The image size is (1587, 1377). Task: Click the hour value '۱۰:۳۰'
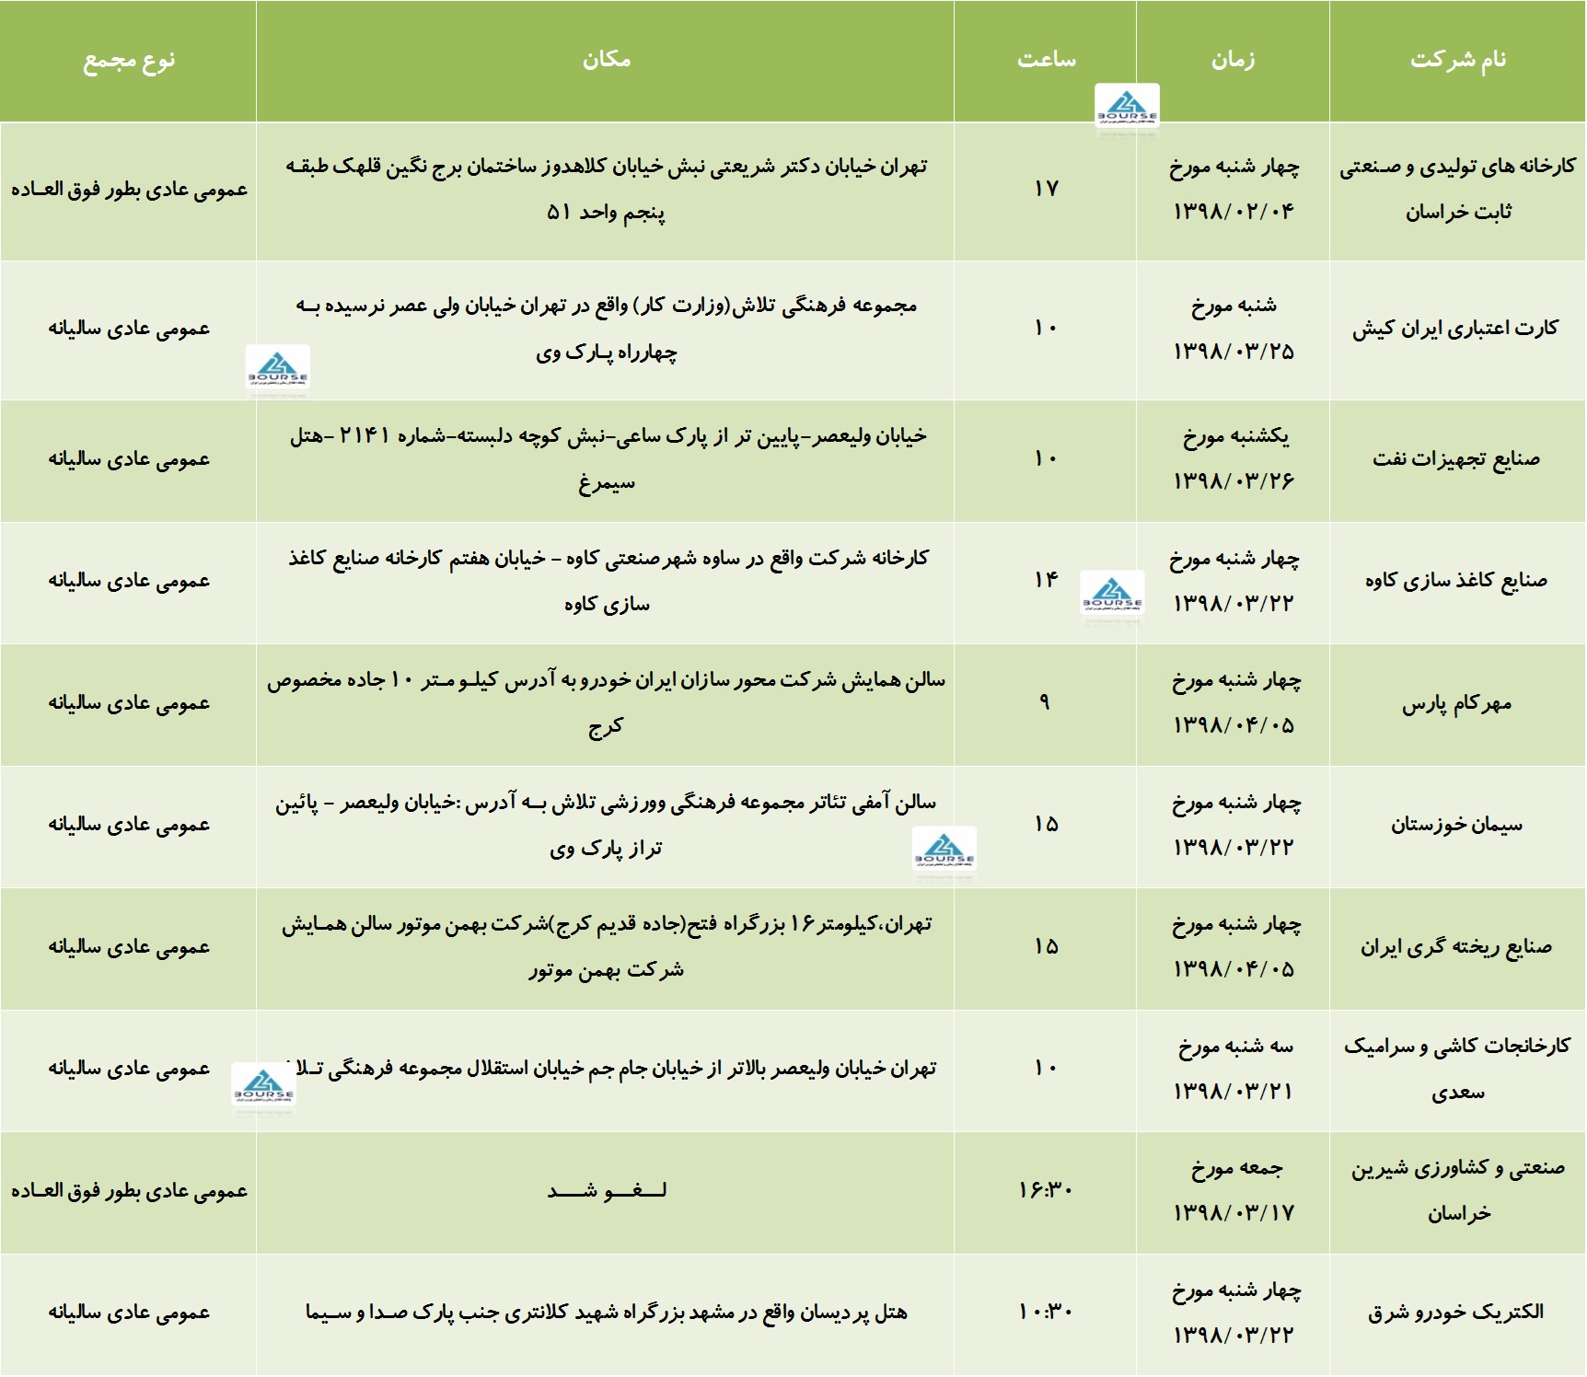point(1046,1313)
